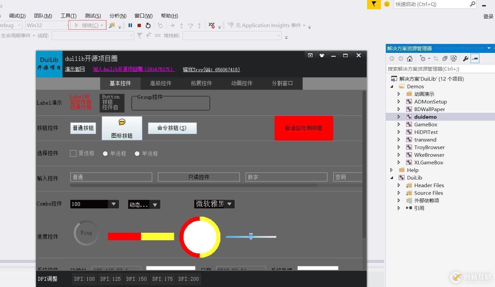Stop debugging with the red square icon
The width and height of the screenshot is (495, 287).
coord(139,25)
